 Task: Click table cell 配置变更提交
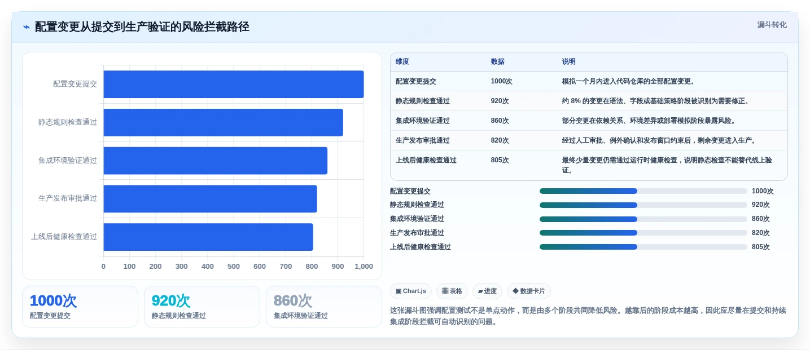pos(416,81)
